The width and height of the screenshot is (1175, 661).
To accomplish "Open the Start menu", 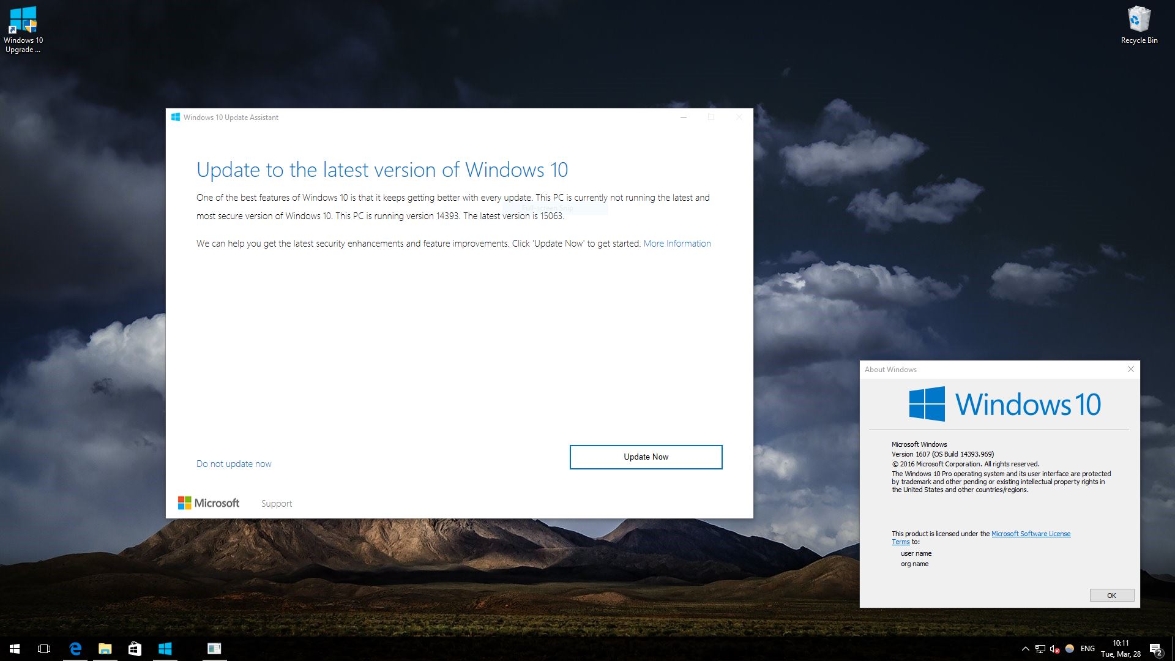I will pyautogui.click(x=15, y=649).
